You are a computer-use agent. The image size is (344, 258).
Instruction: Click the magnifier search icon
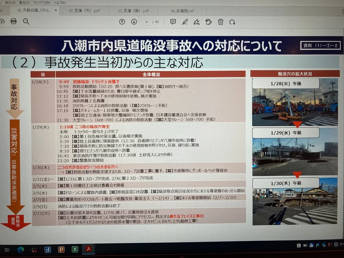[x=26, y=21]
